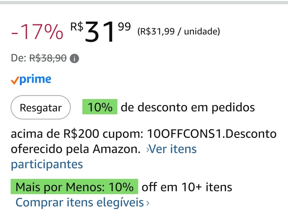Click the struck-through R$38,90 list price
288x216 pixels.
click(x=47, y=58)
